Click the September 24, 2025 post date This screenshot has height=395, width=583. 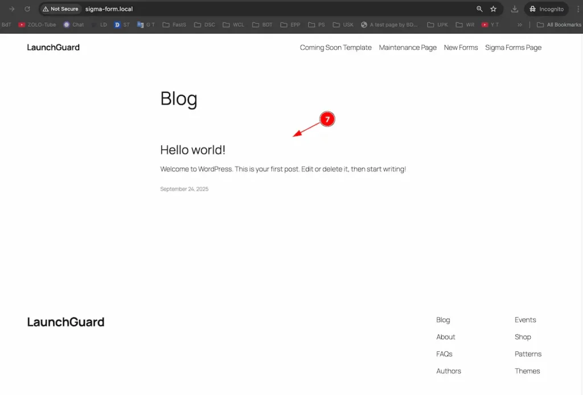pyautogui.click(x=184, y=189)
